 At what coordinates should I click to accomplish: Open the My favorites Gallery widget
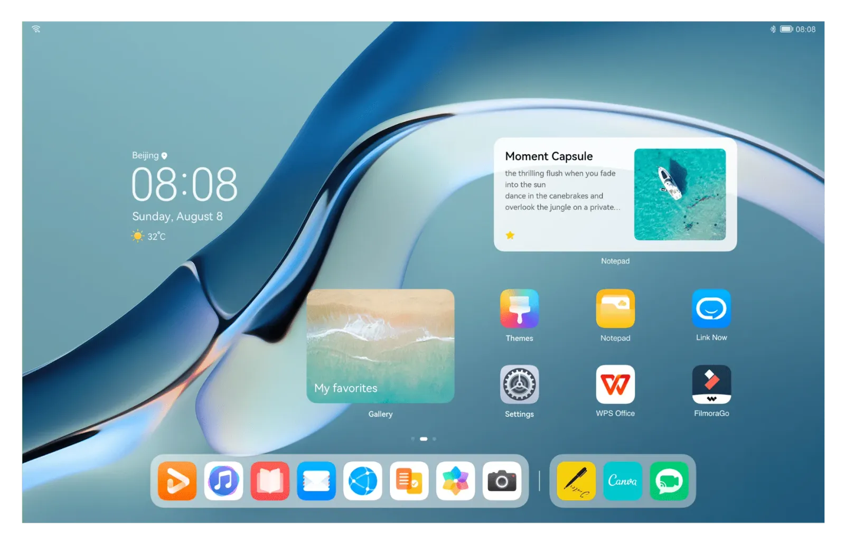click(x=380, y=346)
